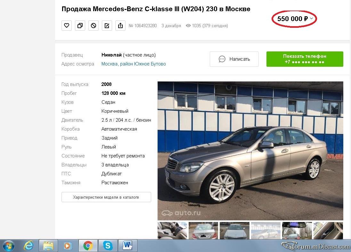This screenshot has height=252, width=351.
Task: Select the interior dashboard thumbnail
Action: tap(172, 231)
